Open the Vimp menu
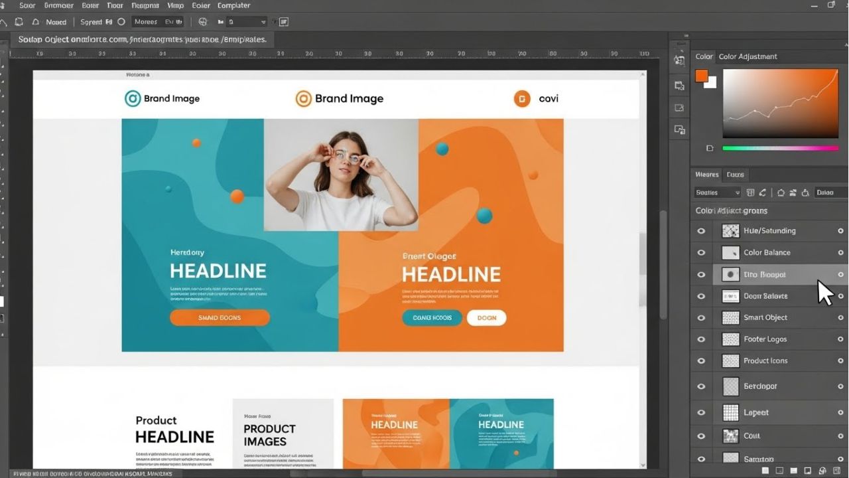 [x=176, y=5]
